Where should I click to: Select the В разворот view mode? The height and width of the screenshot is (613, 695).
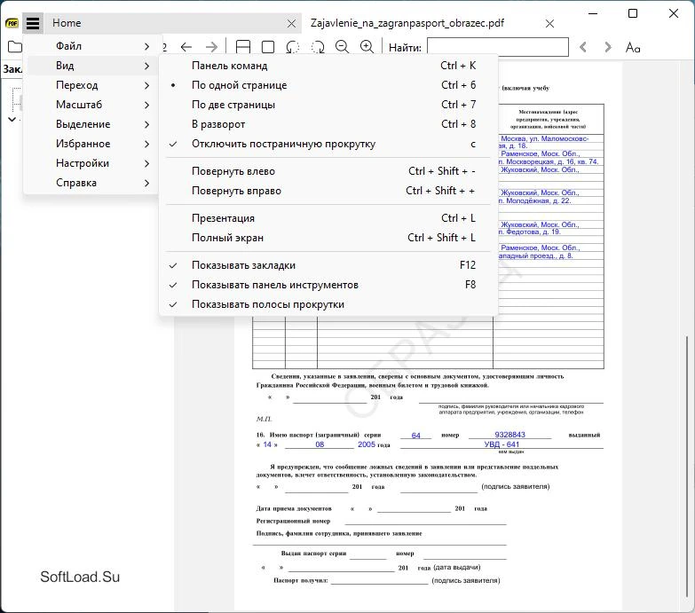328,124
